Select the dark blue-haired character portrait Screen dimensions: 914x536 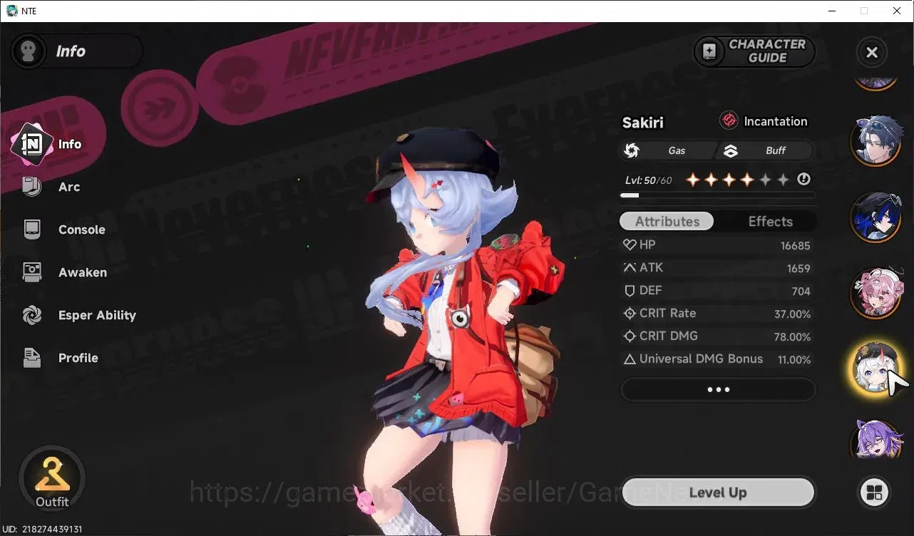pyautogui.click(x=876, y=217)
